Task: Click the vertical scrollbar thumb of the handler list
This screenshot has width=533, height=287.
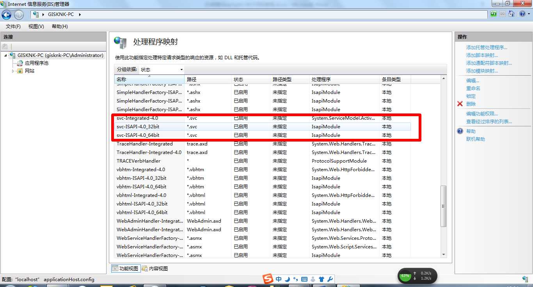Action: [443, 206]
